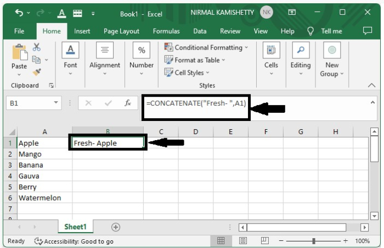Open the Review tab
This screenshot has height=248, width=384.
point(230,31)
